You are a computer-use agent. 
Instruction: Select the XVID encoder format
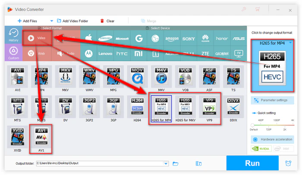[x=18, y=137]
